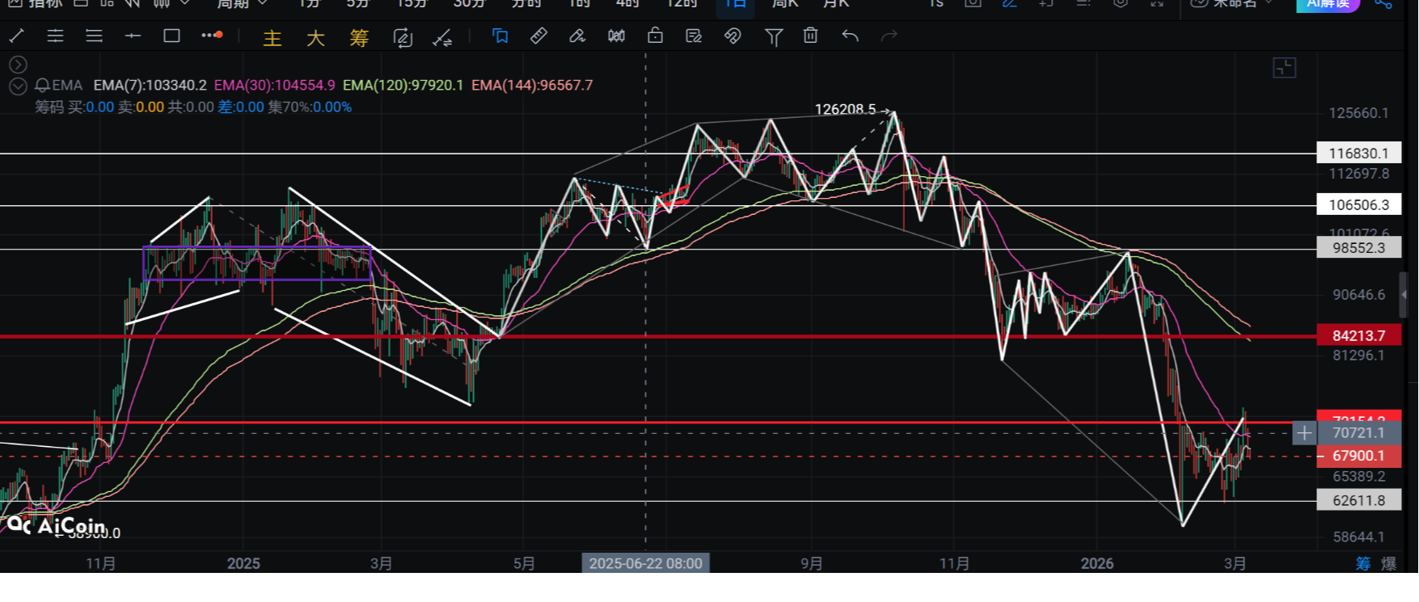Click the 84213.7 red price level label
1419x602 pixels.
[x=1358, y=335]
